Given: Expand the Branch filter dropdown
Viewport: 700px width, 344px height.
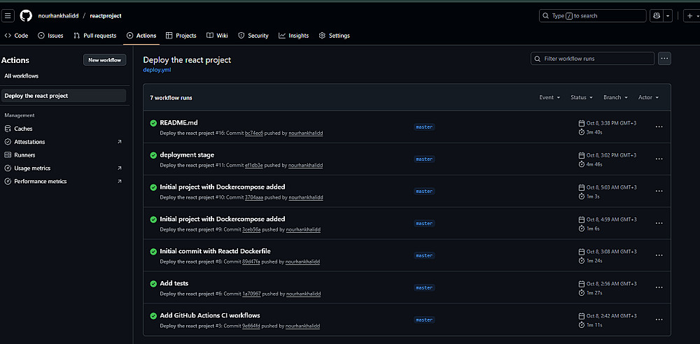Looking at the screenshot, I should point(615,98).
